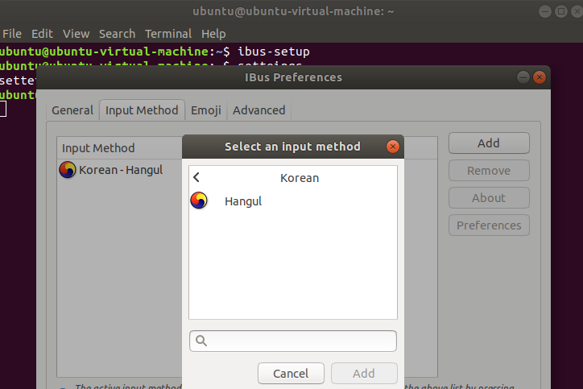The width and height of the screenshot is (583, 389).
Task: Minimize the IBus Preferences window
Action: click(x=523, y=77)
